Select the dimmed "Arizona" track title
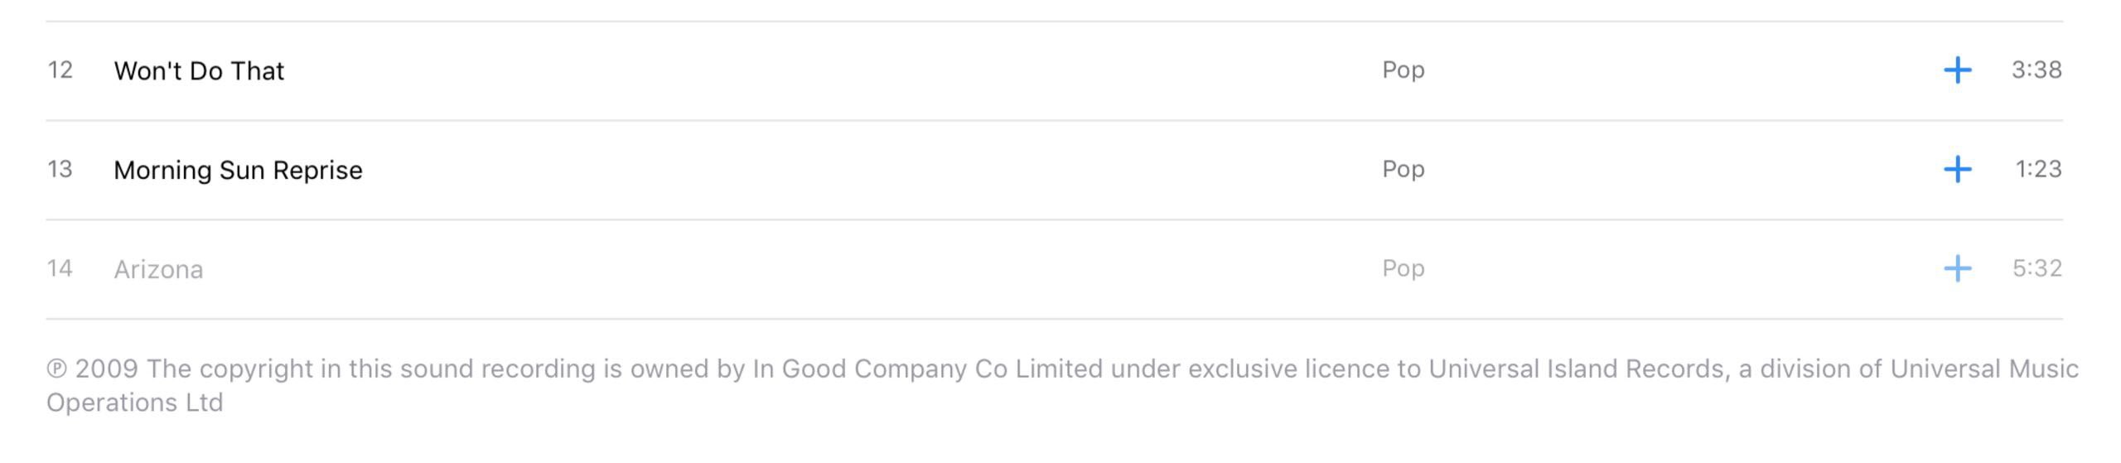Screen dimensions: 2121x463 158,270
